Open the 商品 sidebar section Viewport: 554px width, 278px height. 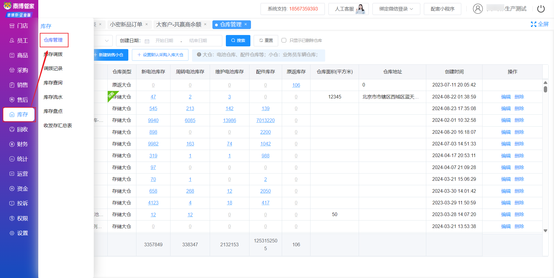[x=19, y=55]
